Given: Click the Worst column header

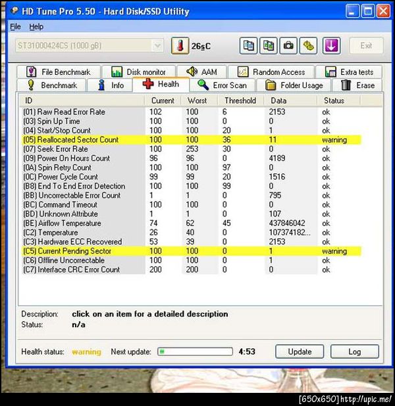Looking at the screenshot, I should click(x=199, y=101).
